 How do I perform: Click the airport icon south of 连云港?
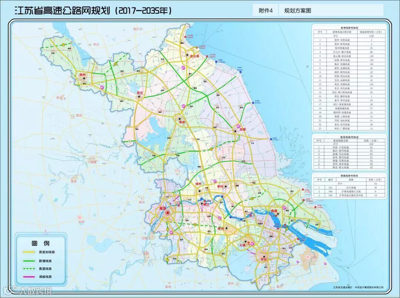point(183,67)
